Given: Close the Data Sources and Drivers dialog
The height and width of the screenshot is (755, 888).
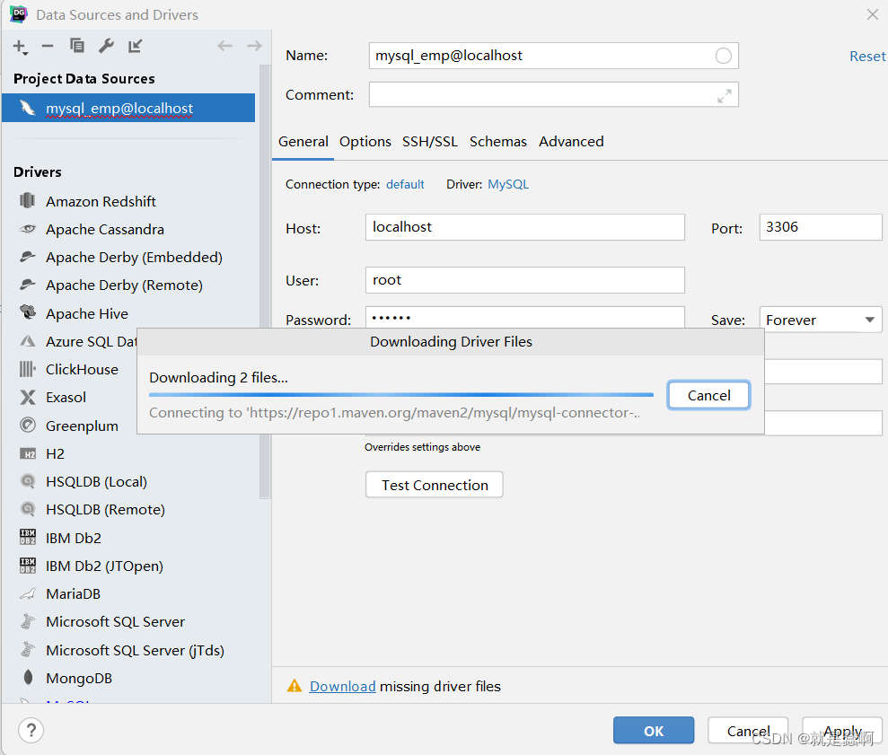Looking at the screenshot, I should 872,14.
